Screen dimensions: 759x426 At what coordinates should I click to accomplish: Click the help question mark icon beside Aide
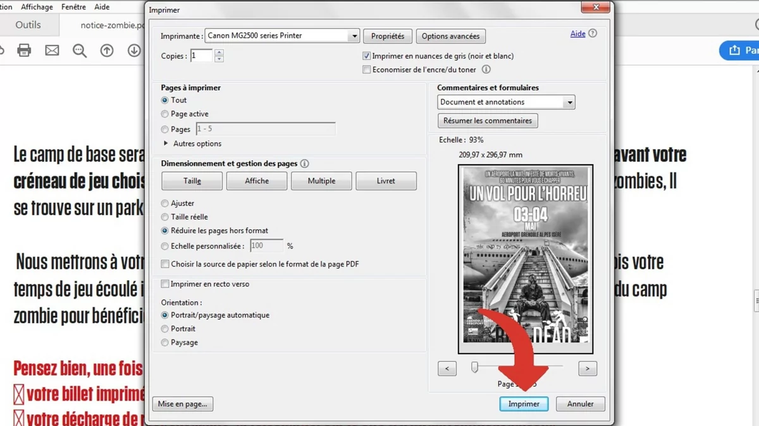(x=593, y=33)
